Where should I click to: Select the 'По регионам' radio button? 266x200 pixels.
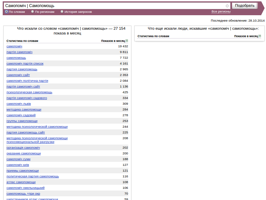pyautogui.click(x=32, y=11)
